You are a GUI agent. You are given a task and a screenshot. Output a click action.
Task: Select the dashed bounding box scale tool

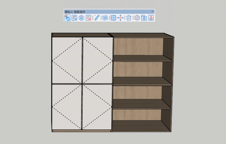pos(113,18)
